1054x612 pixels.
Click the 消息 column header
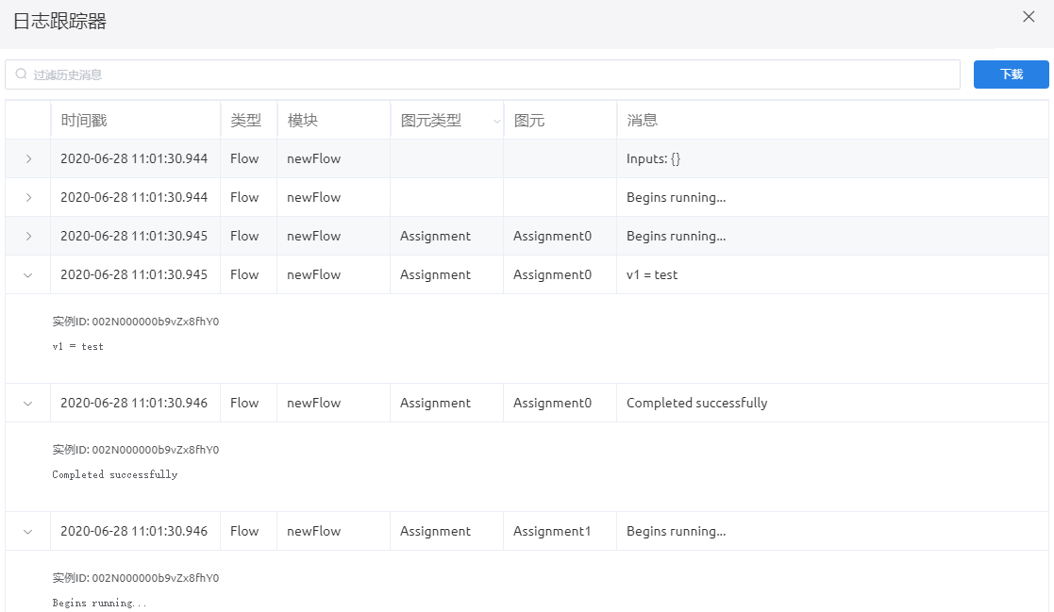click(x=642, y=121)
